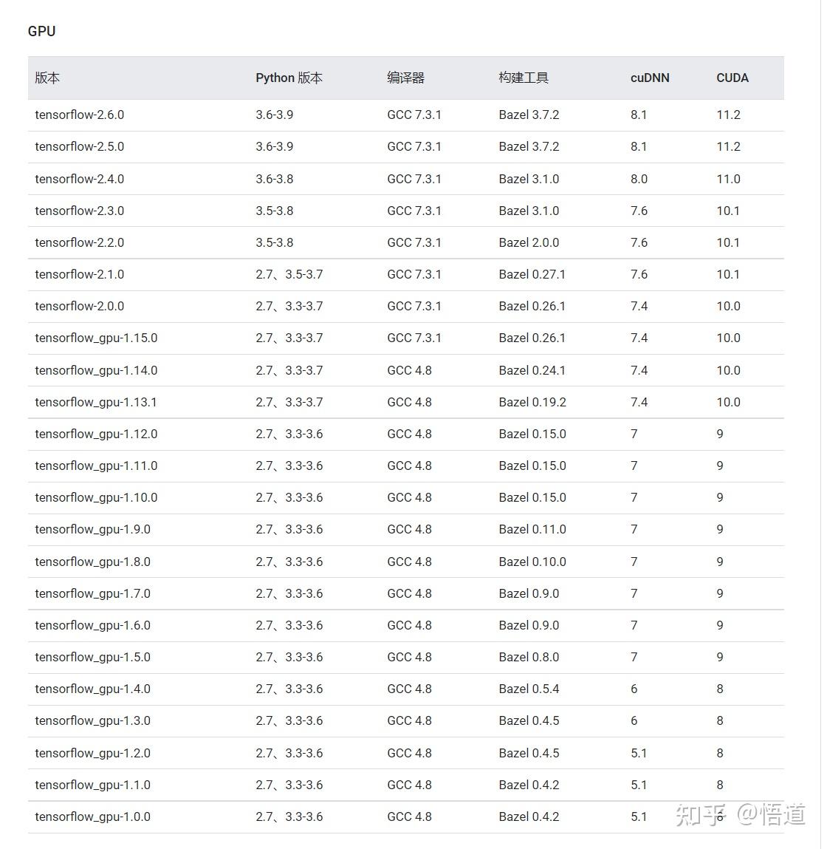Image resolution: width=827 pixels, height=849 pixels.
Task: Select the tensorflow_gpu-1.12.0 cell
Action: pos(96,434)
